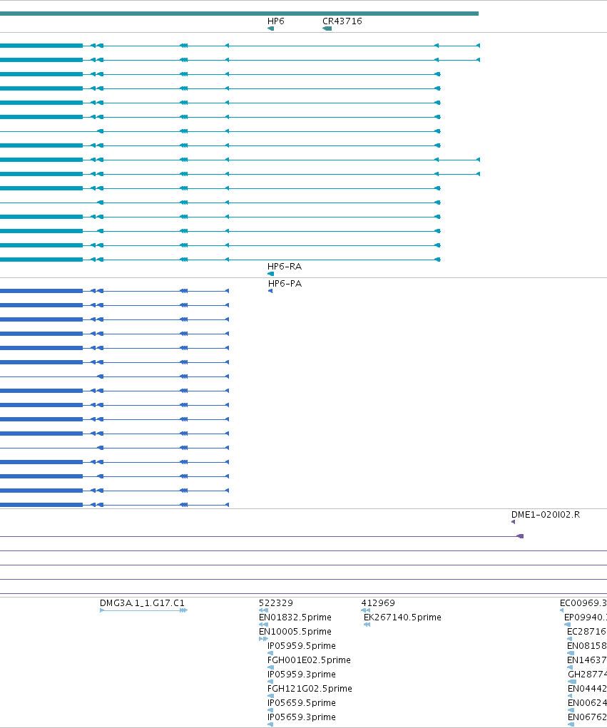607x728 pixels.
Task: Click the 522329 feature arrows
Action: point(263,610)
